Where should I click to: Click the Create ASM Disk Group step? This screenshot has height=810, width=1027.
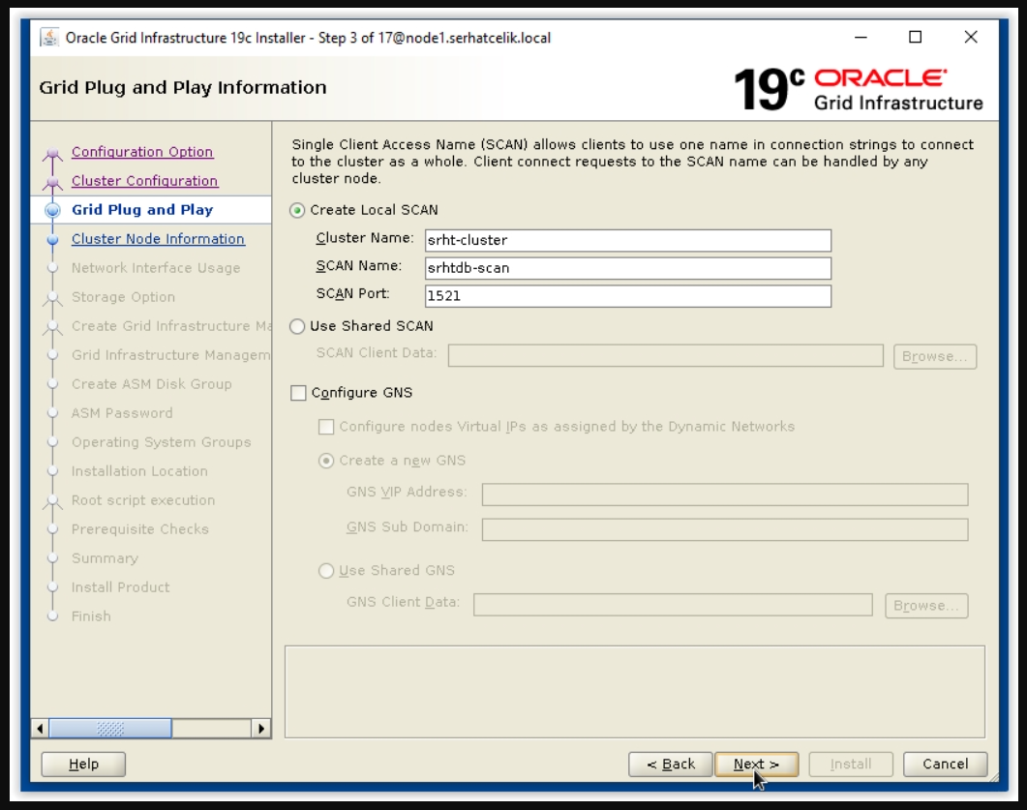pos(151,384)
